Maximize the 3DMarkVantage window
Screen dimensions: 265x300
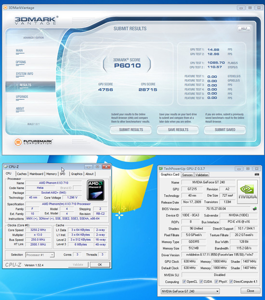[x=250, y=8]
